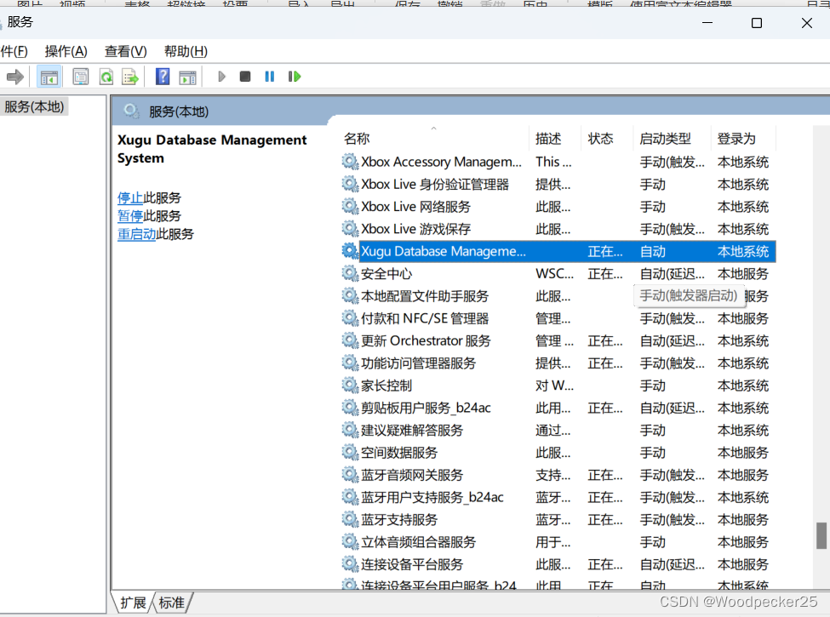Click gear icon of Xbox Accessory Management row
The width and height of the screenshot is (830, 617).
click(350, 162)
